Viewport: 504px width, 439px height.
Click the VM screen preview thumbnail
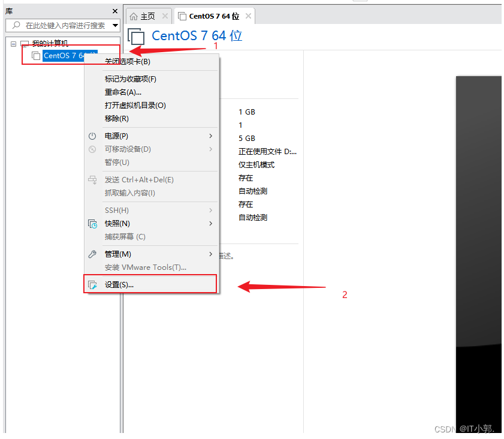[x=479, y=254]
